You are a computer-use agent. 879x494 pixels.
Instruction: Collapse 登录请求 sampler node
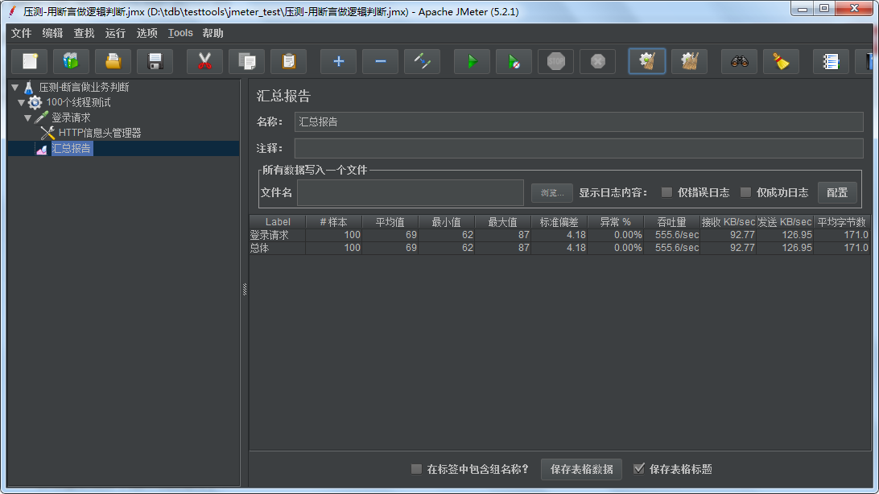[x=27, y=117]
